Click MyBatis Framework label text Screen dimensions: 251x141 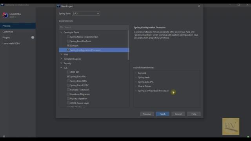80,90
